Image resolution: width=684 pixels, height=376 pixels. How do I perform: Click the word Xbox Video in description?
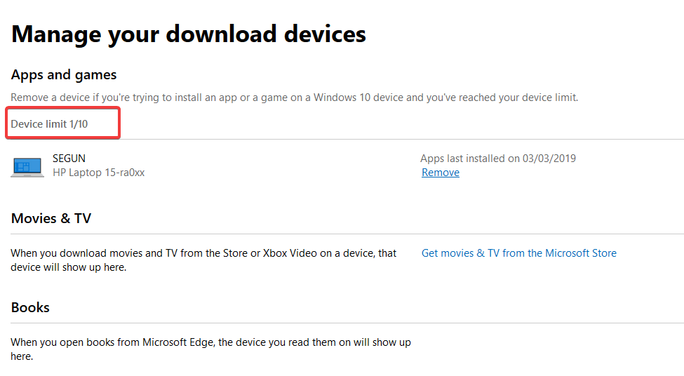pyautogui.click(x=291, y=253)
